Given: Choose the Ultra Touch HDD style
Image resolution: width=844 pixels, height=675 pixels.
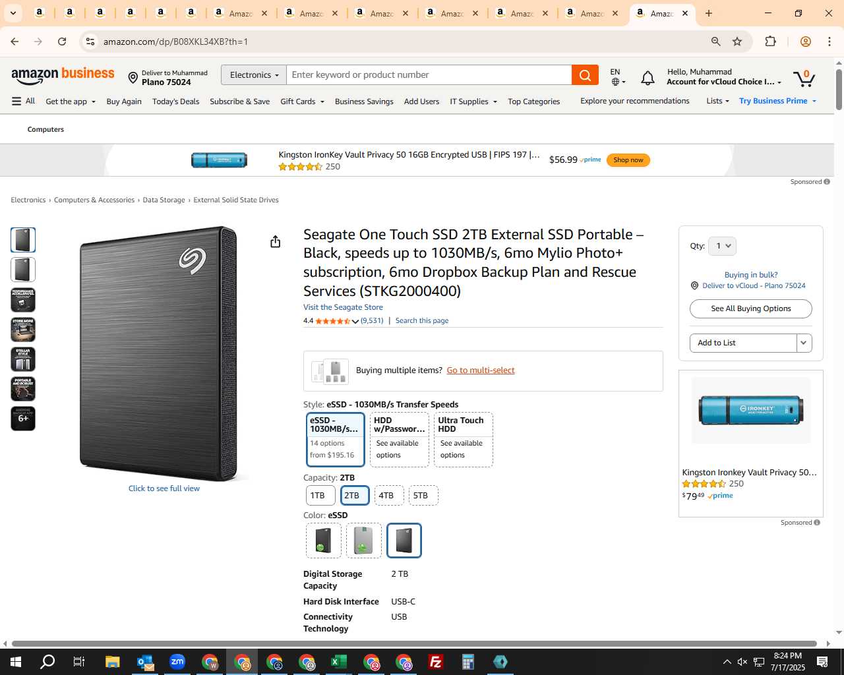Looking at the screenshot, I should 464,440.
